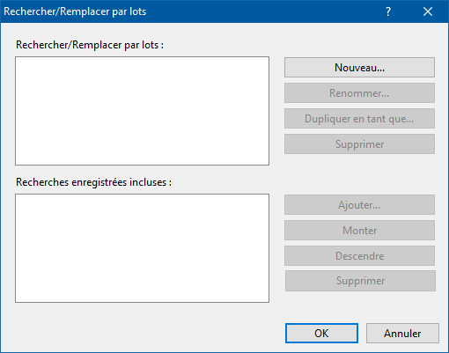Viewport: 449px width, 353px height.
Task: Get context help via the ? icon
Action: click(x=388, y=11)
